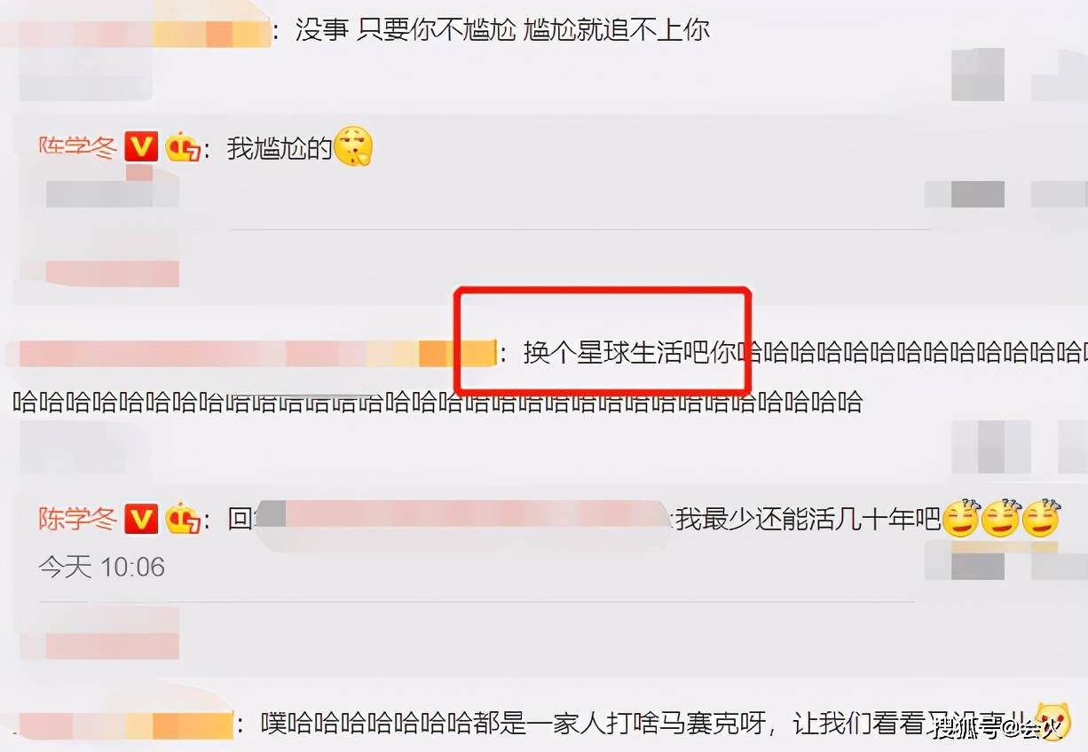This screenshot has height=752, width=1088.
Task: Click verified V badge in "还能活几十年" reply
Action: (140, 519)
